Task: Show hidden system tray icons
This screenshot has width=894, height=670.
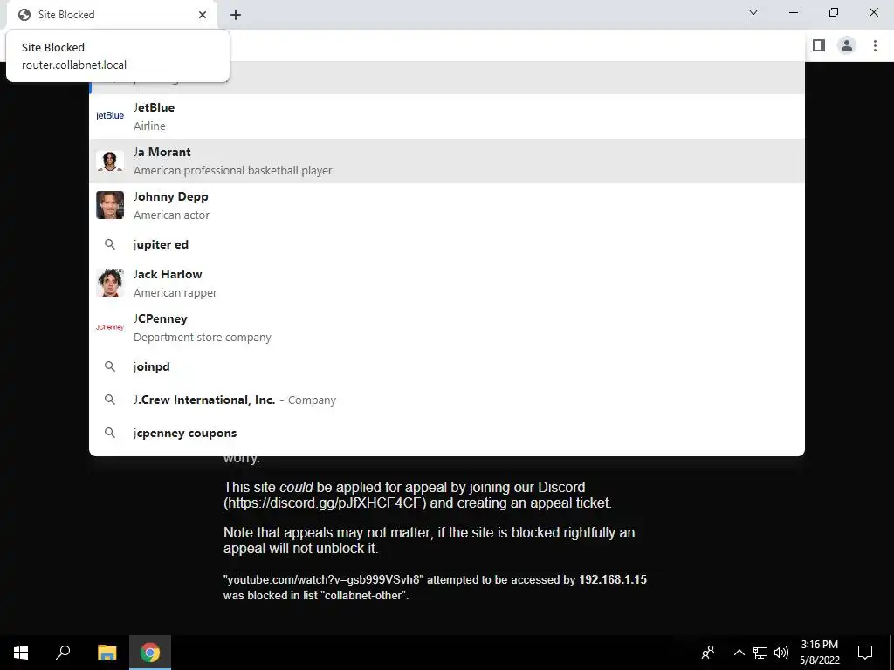Action: click(739, 653)
